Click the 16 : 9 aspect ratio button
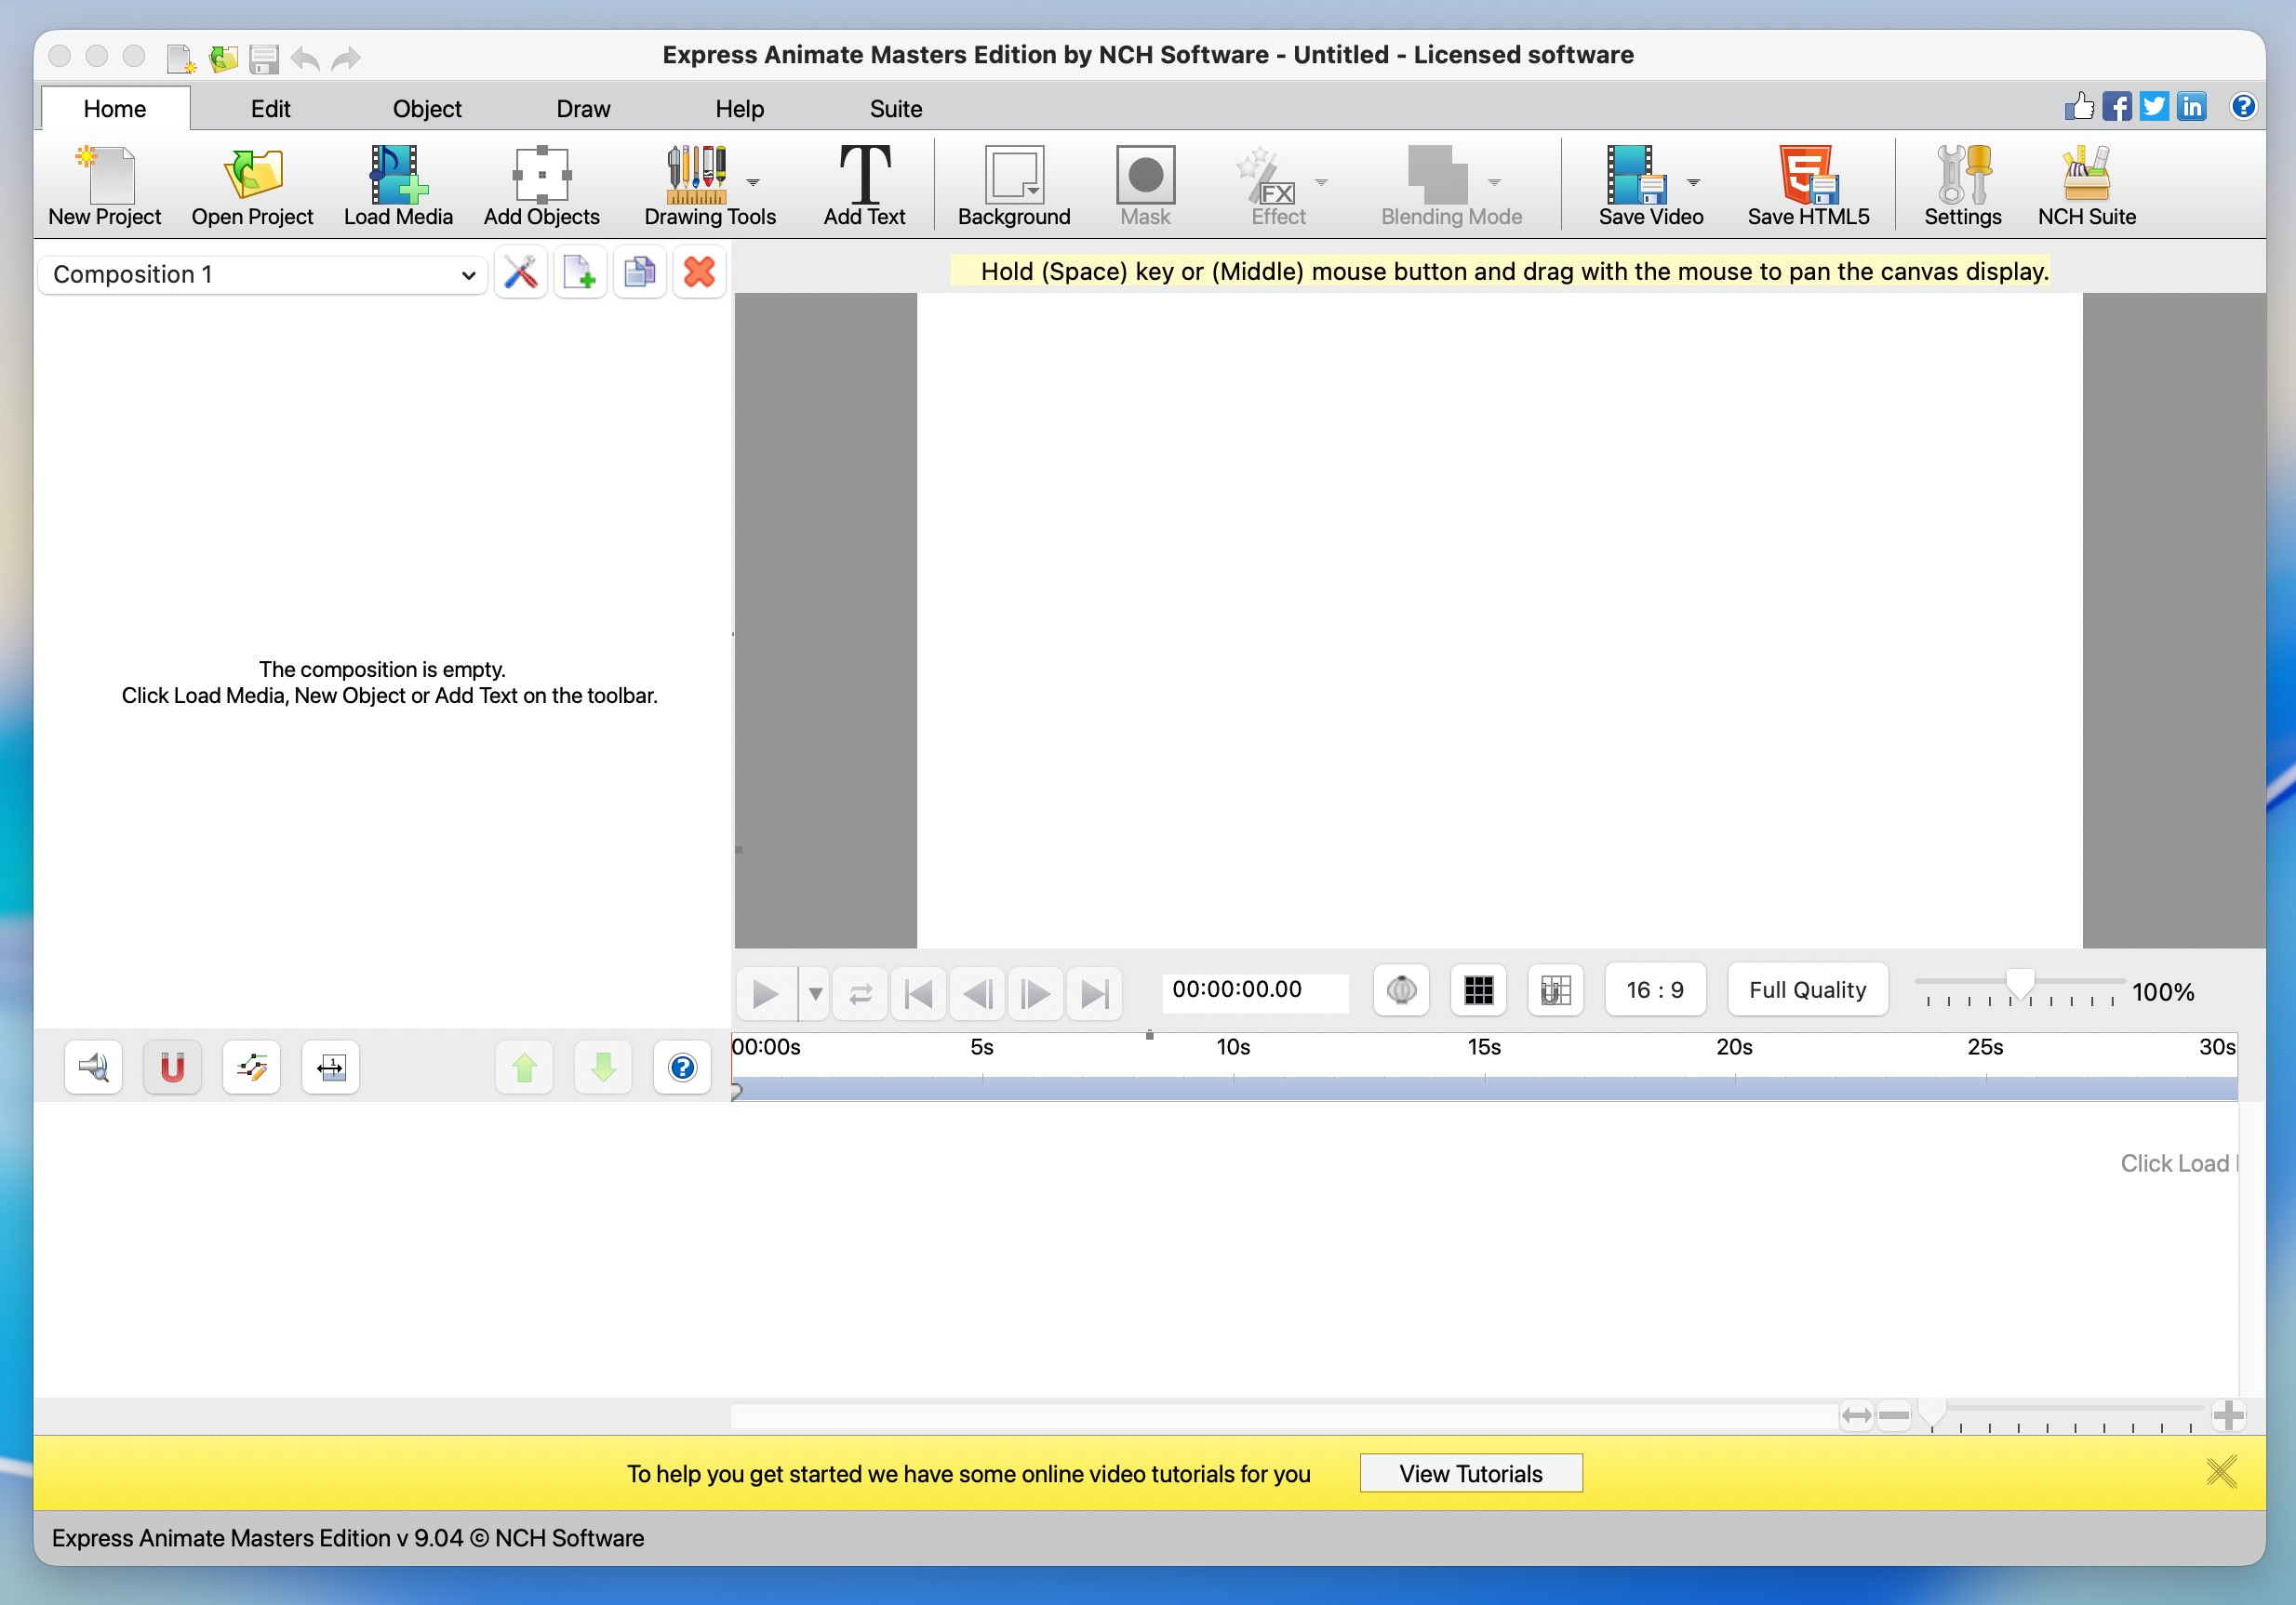This screenshot has width=2296, height=1605. pyautogui.click(x=1654, y=990)
